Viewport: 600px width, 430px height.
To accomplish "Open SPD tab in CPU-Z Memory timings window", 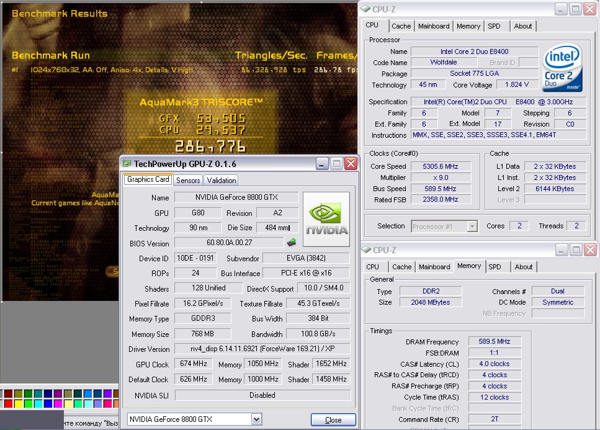I will click(x=495, y=267).
